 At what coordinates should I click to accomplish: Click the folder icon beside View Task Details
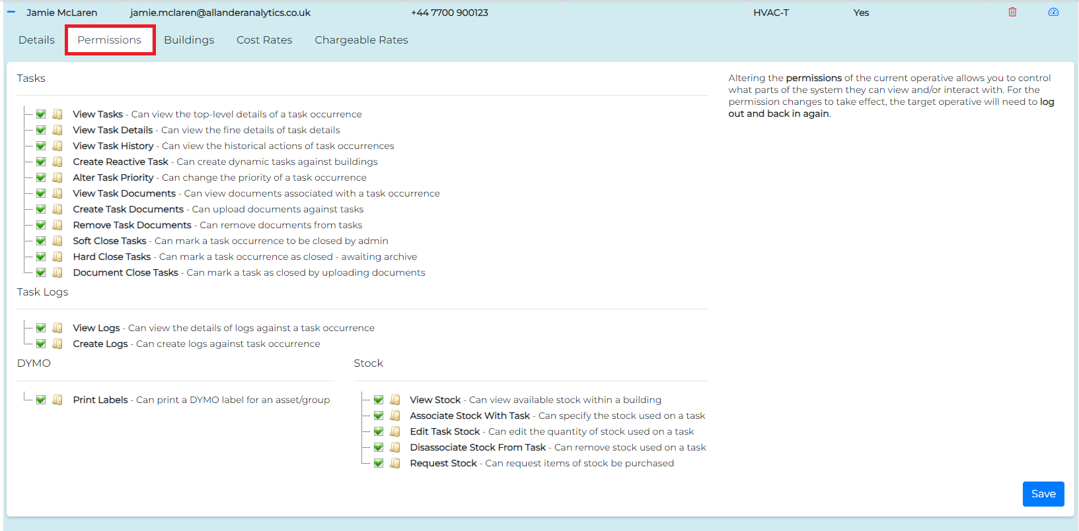point(57,130)
